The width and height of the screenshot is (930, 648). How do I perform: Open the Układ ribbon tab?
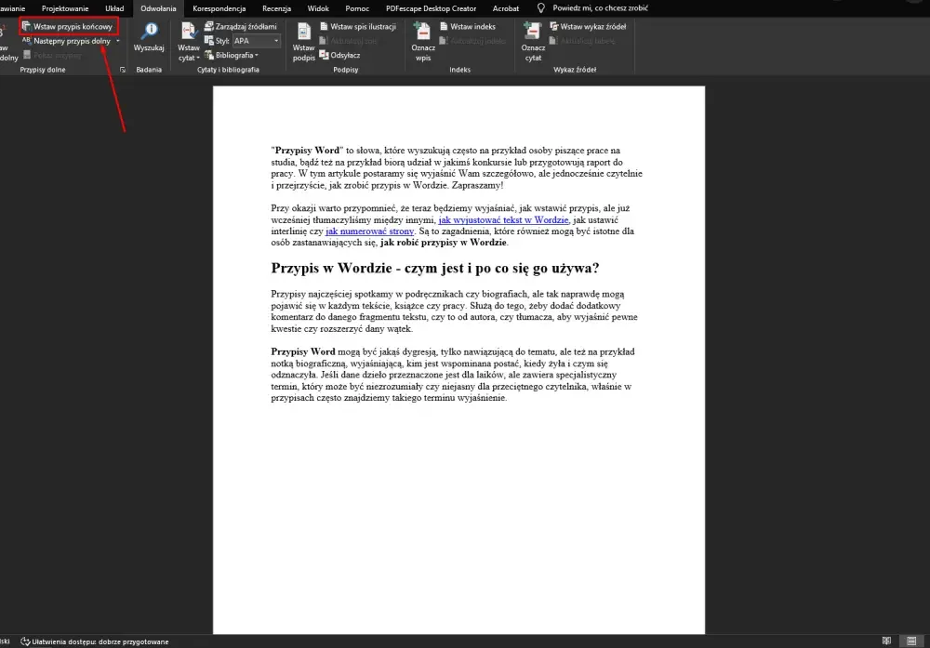coord(114,8)
